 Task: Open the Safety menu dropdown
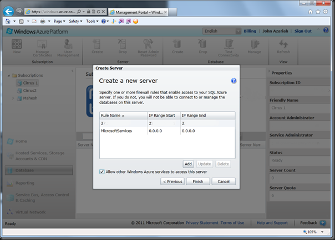[75, 21]
